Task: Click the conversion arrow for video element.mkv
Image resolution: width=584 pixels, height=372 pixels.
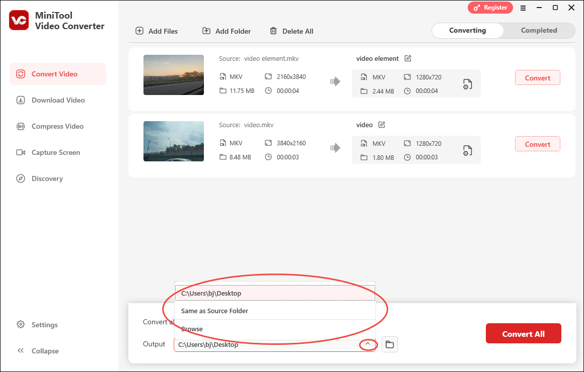Action: (335, 81)
